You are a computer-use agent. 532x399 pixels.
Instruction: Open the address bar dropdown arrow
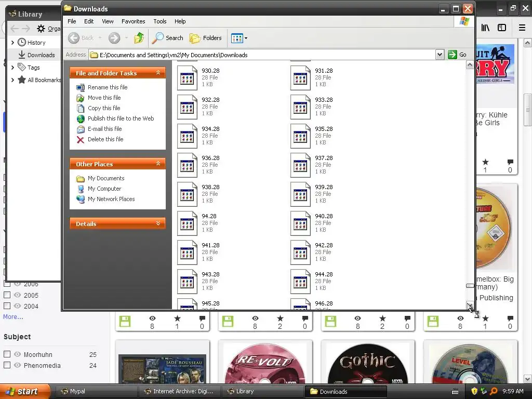pyautogui.click(x=440, y=55)
